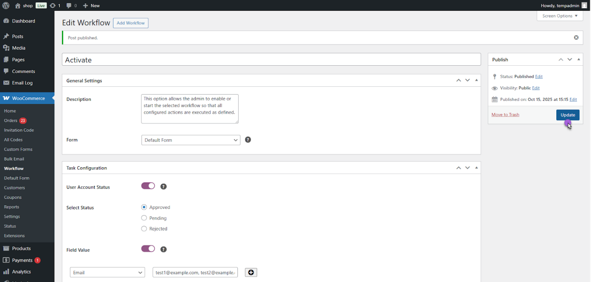The height and width of the screenshot is (282, 591).
Task: Click the plus button beside the email field
Action: tap(251, 272)
